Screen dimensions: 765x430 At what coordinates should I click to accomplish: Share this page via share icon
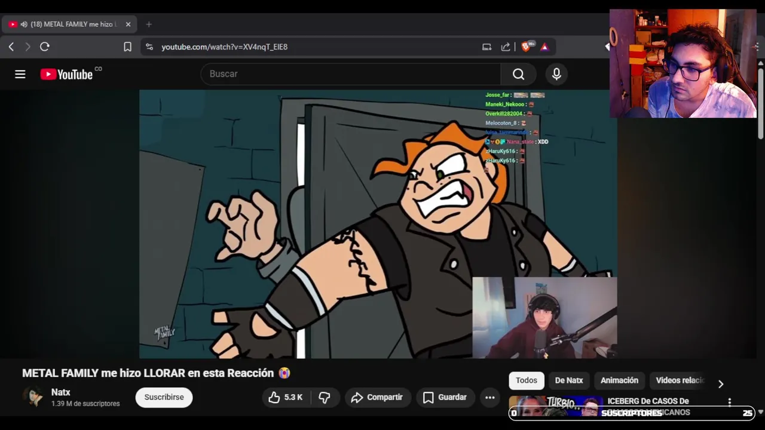(506, 47)
